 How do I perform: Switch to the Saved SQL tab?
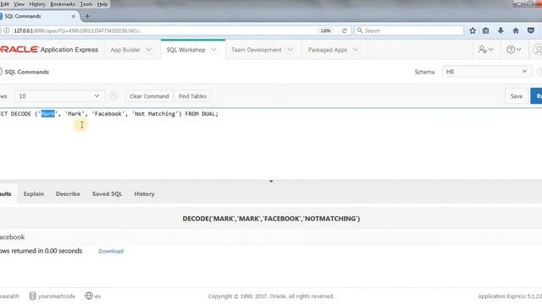coord(108,193)
